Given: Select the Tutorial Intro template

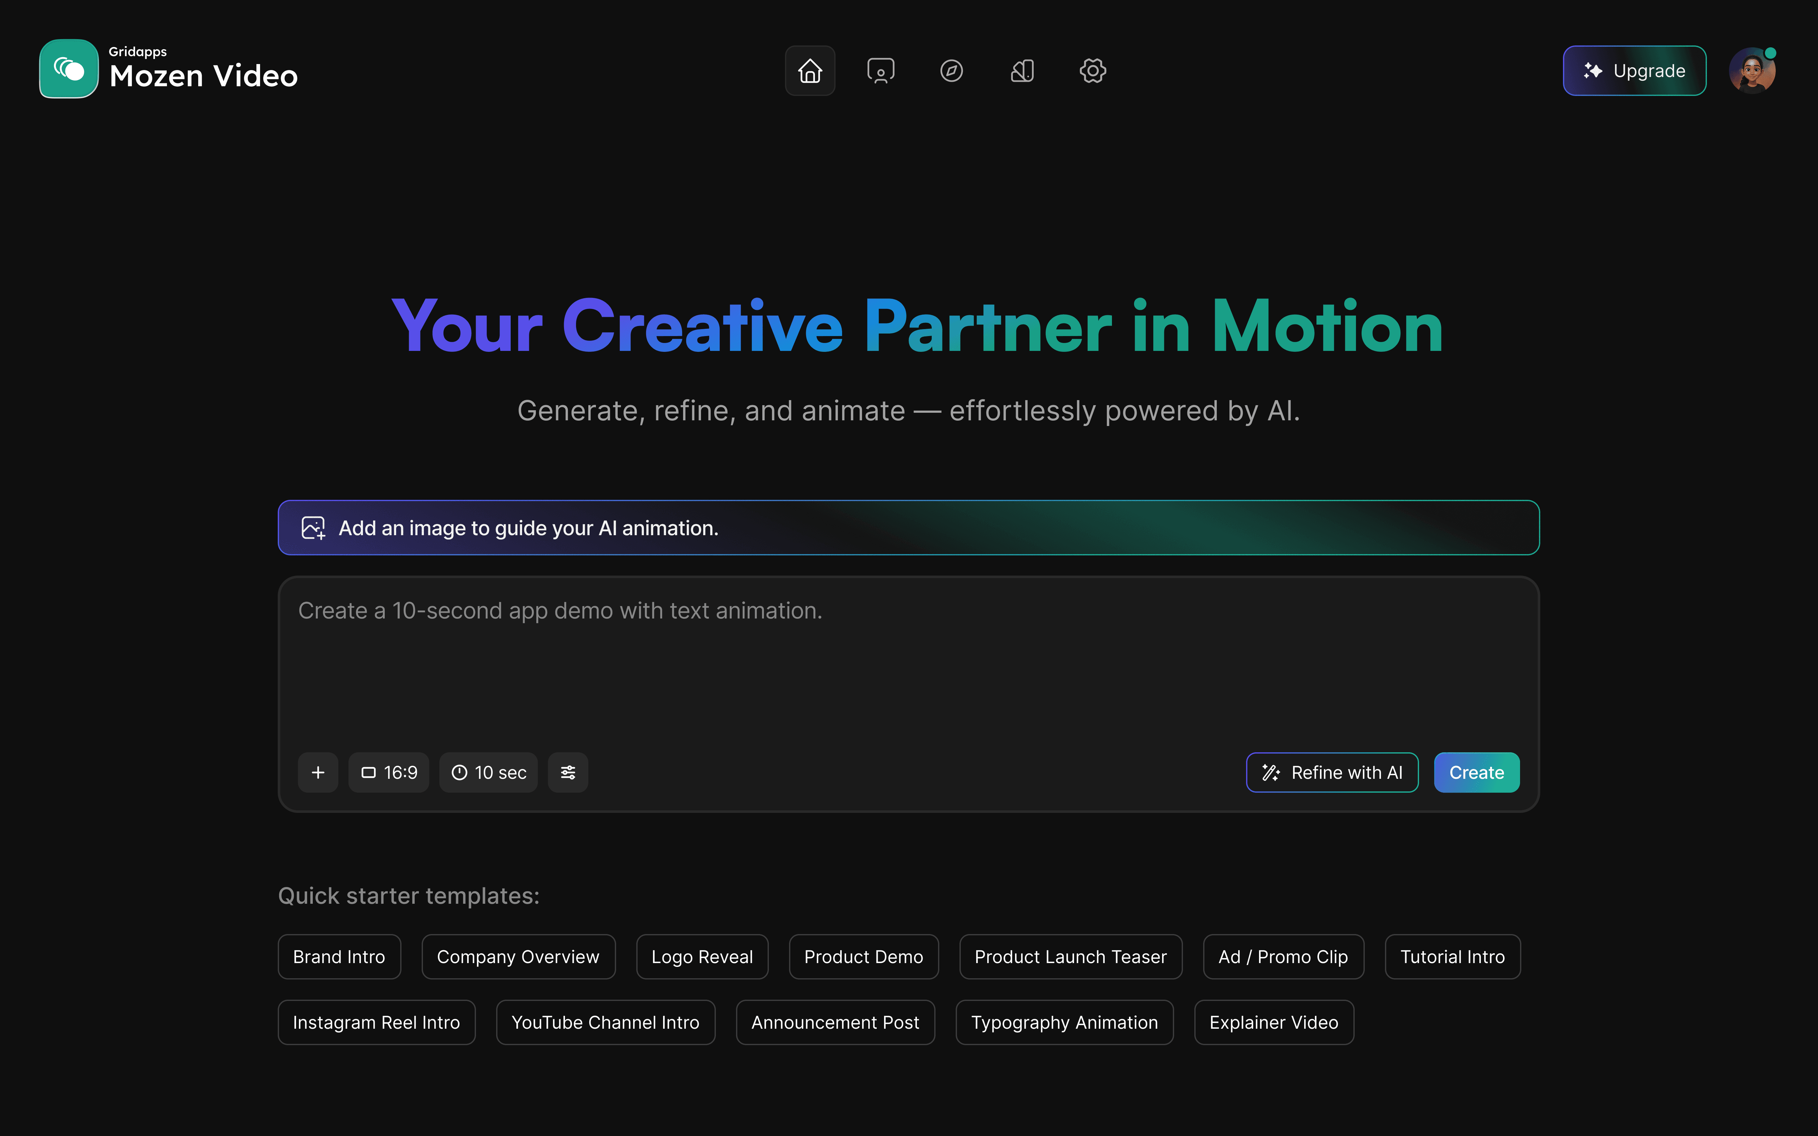Looking at the screenshot, I should [x=1452, y=956].
